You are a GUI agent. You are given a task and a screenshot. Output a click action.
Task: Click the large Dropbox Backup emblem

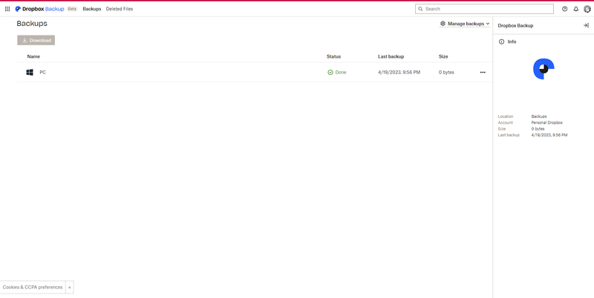(544, 69)
